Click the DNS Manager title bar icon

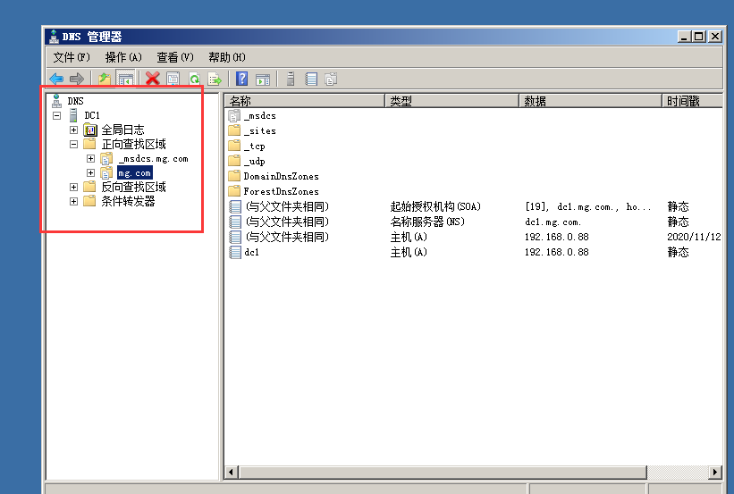54,37
